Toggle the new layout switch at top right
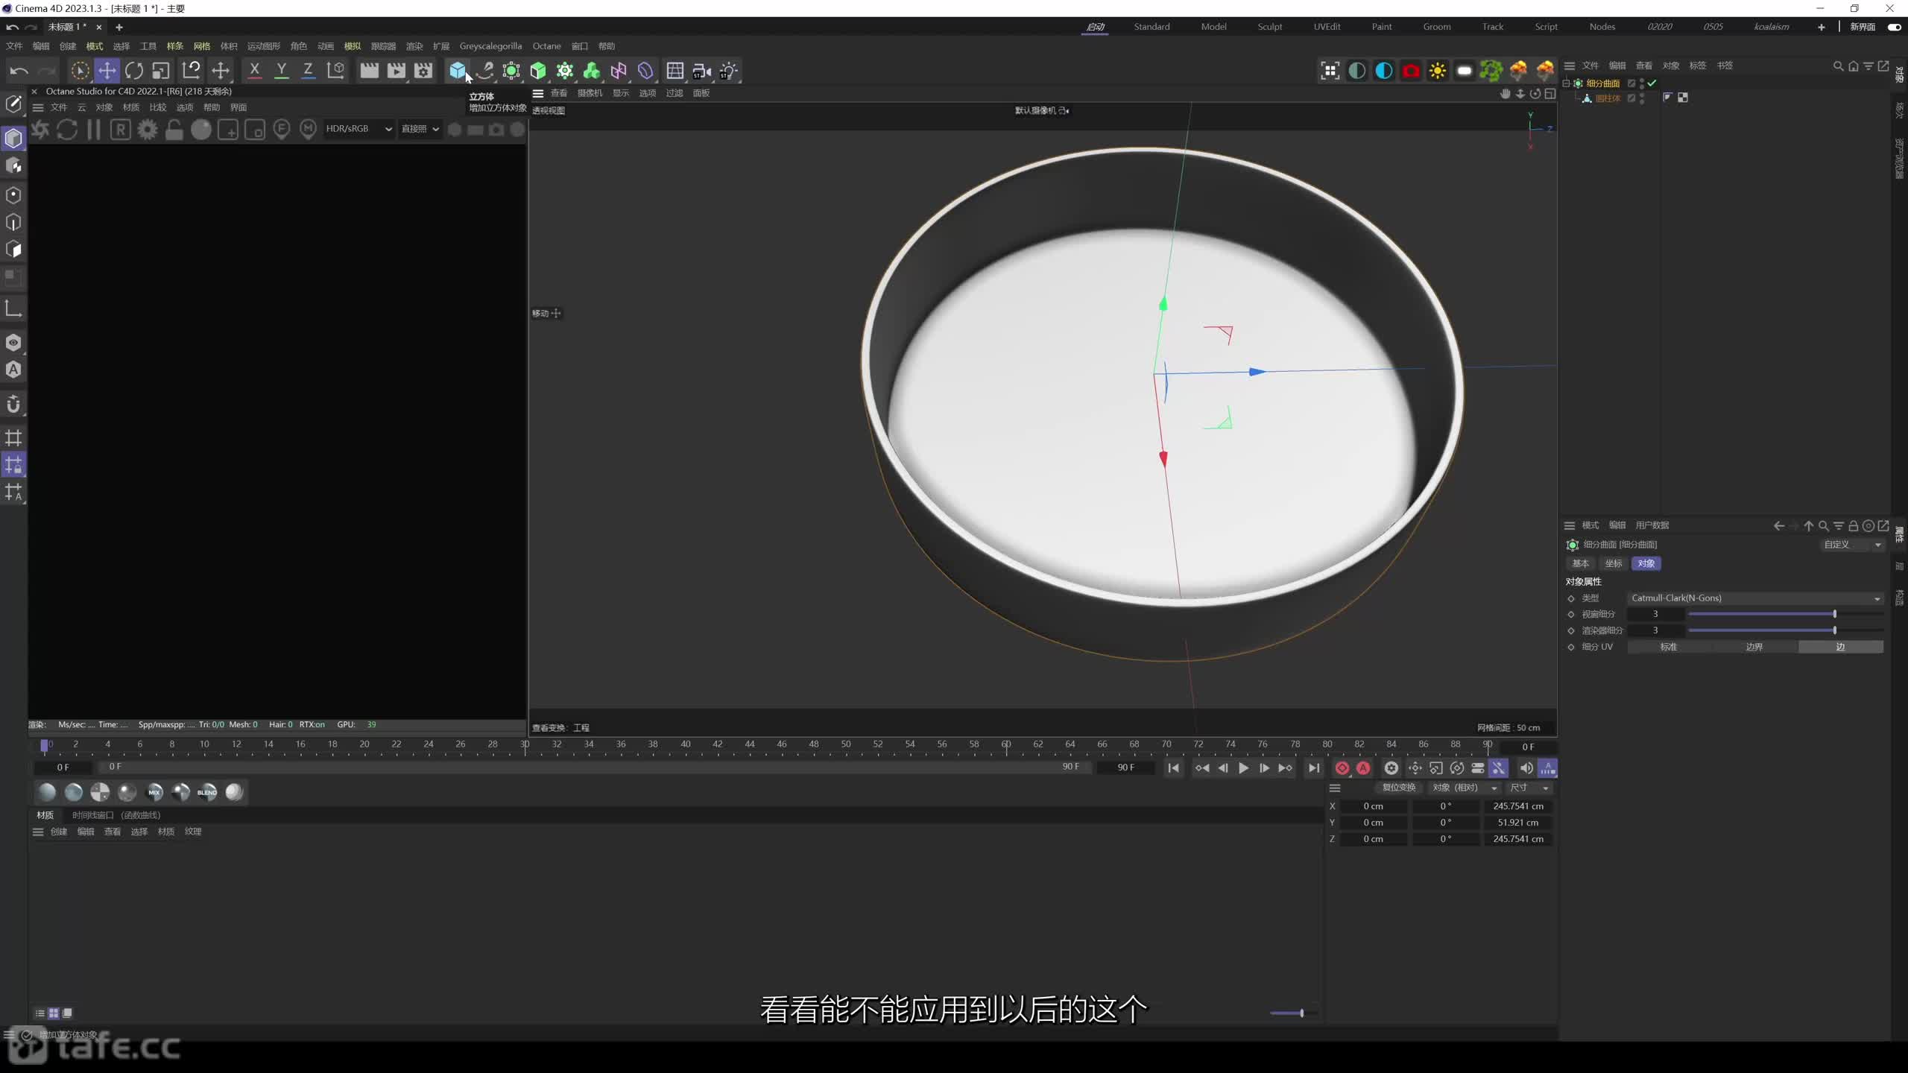 (x=1894, y=27)
